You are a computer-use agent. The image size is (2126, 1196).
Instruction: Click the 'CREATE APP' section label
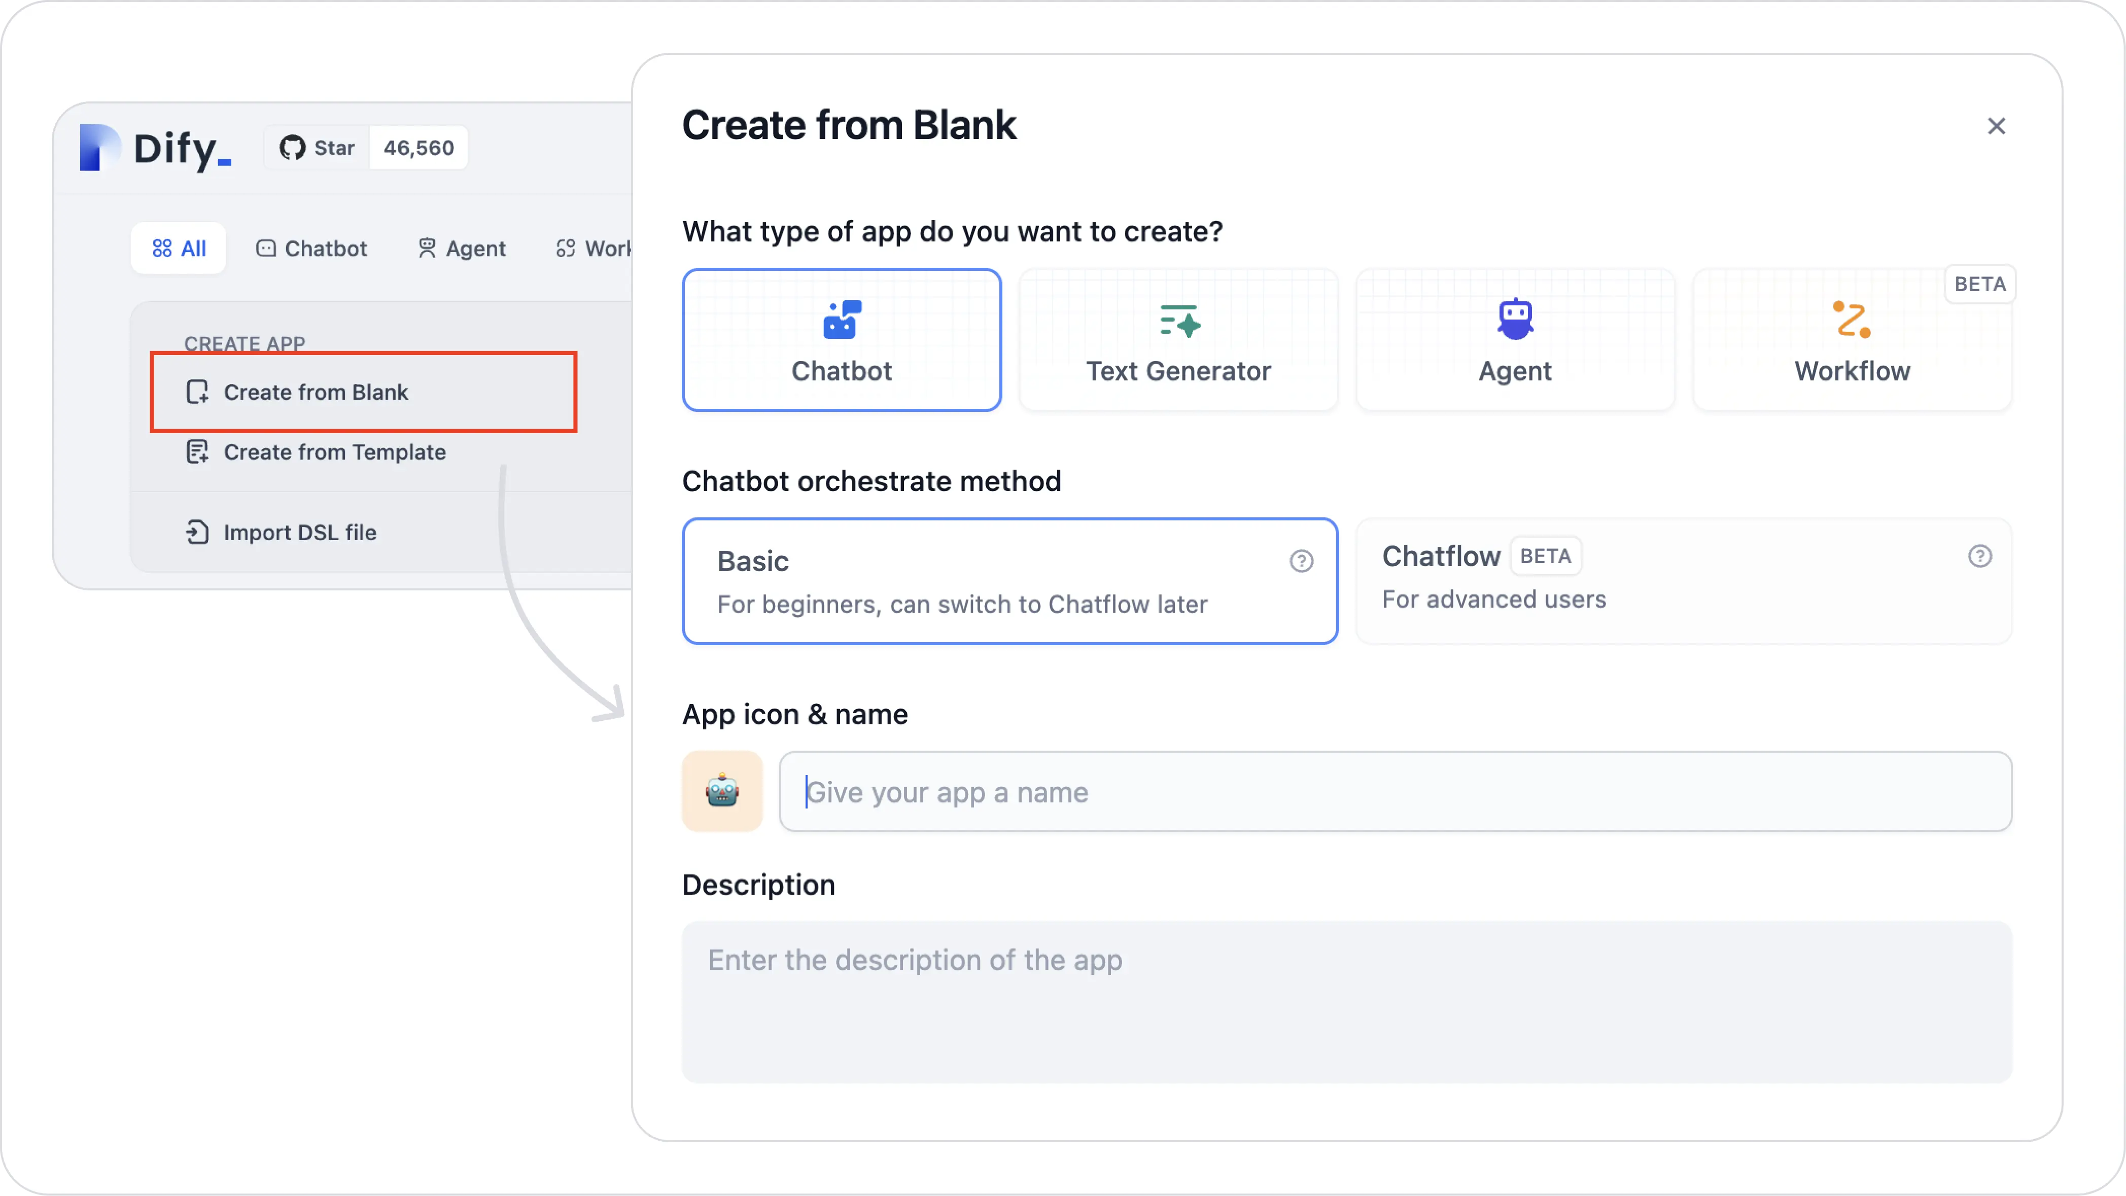coord(245,343)
